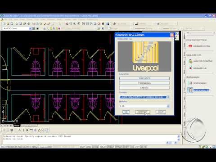The width and height of the screenshot is (216, 162).
Task: Click the Zoom Previous icon
Action: (x=78, y=24)
